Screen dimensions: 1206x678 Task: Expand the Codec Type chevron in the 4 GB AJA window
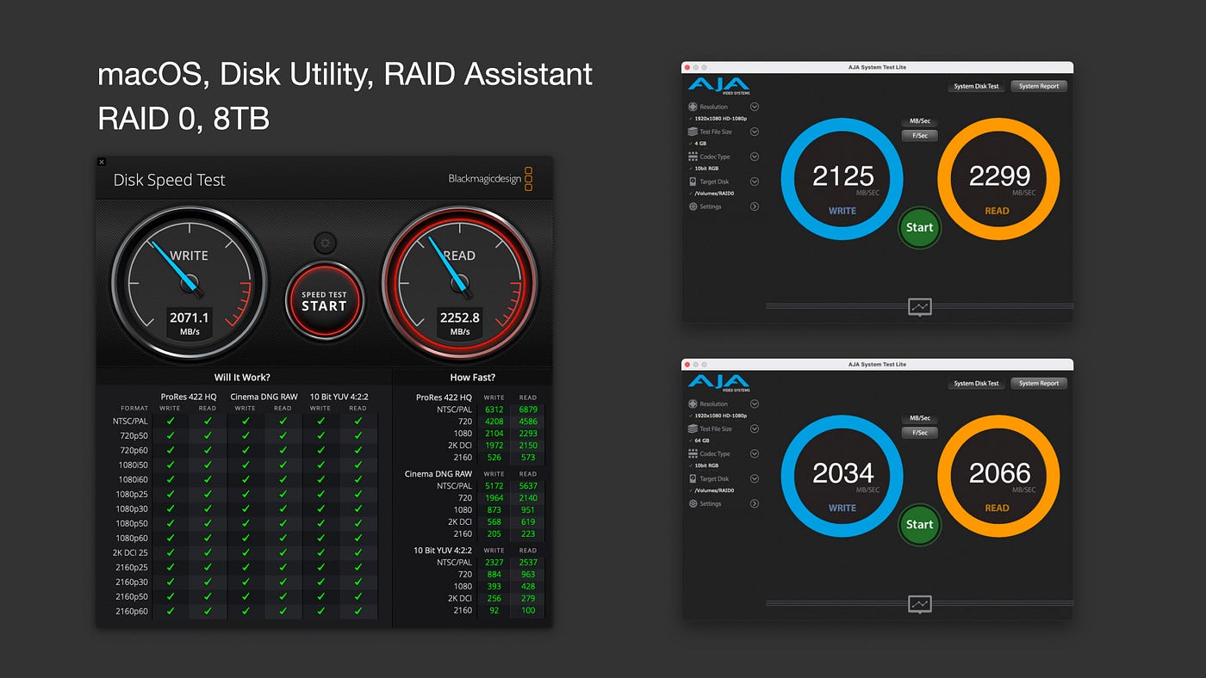coord(755,157)
